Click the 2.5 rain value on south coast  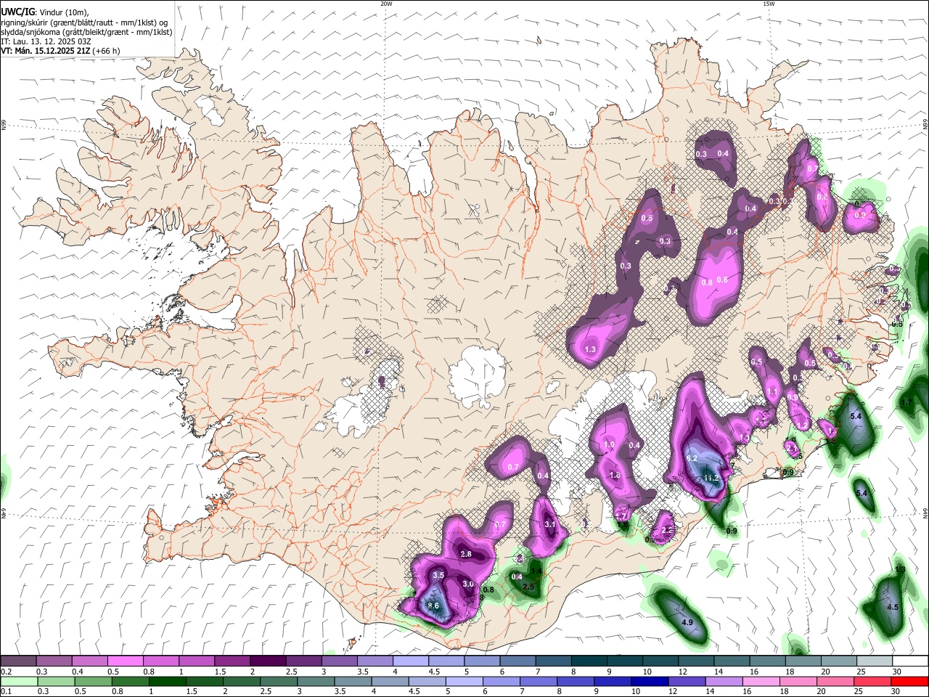click(528, 587)
